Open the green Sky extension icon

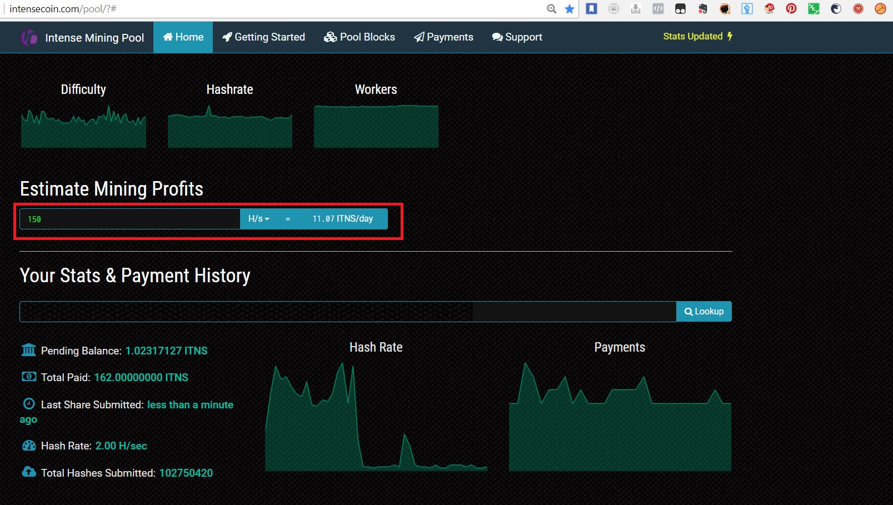[x=814, y=9]
